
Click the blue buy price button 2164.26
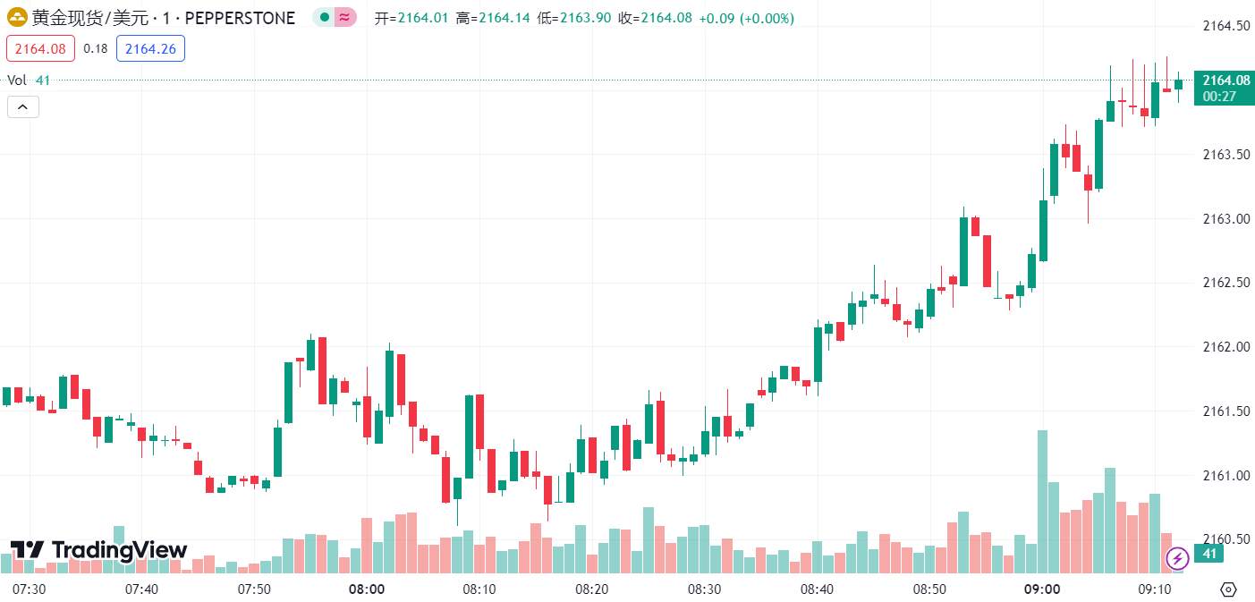(x=150, y=49)
